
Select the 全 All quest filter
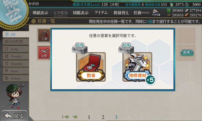click(x=16, y=34)
